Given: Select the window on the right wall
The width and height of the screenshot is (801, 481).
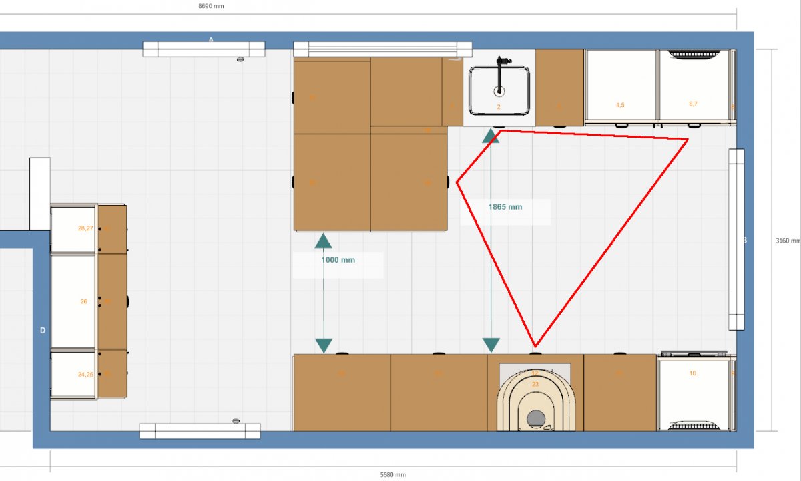Looking at the screenshot, I should coord(736,238).
